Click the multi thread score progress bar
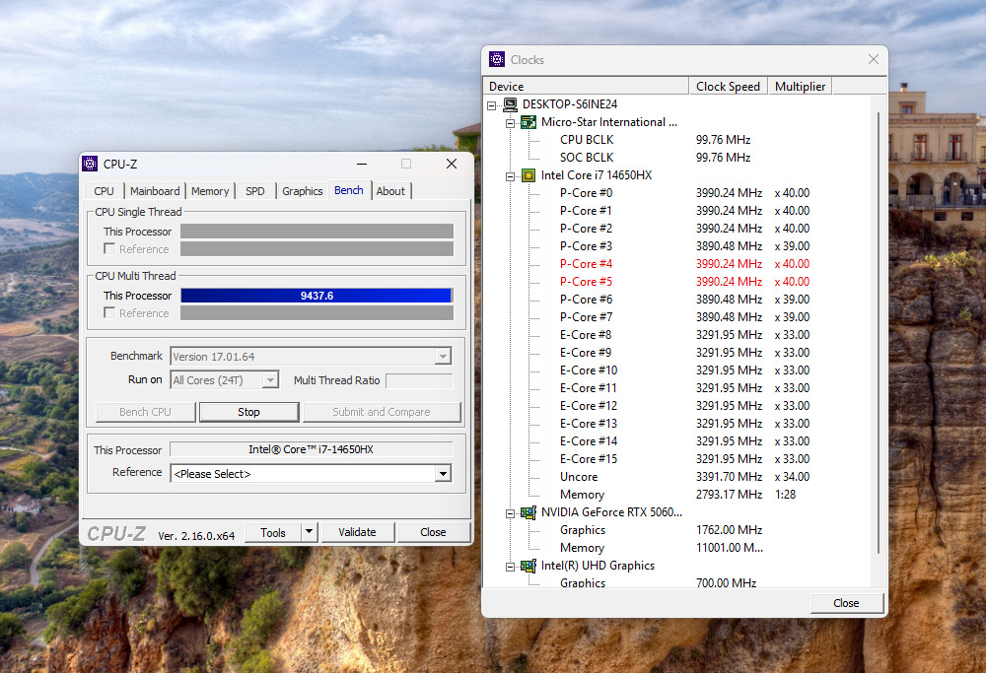The height and width of the screenshot is (673, 986). (x=316, y=296)
